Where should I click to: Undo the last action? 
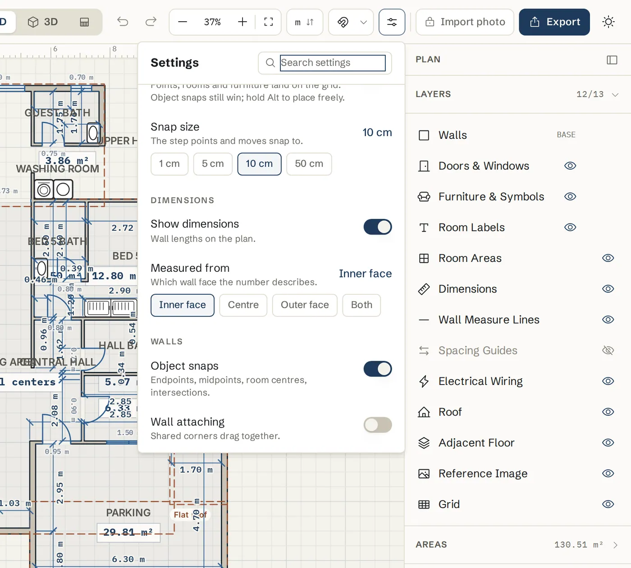[x=123, y=22]
